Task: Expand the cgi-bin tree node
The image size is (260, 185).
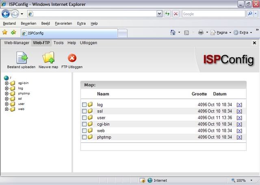Action: click(x=7, y=83)
